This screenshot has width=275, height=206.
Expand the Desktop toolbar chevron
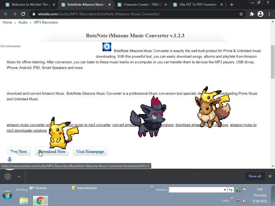[x=152, y=187]
